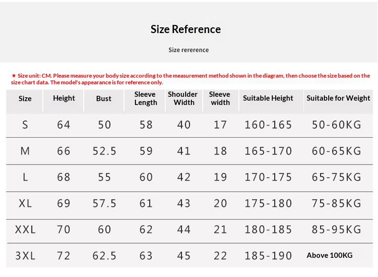The width and height of the screenshot is (378, 277).
Task: Click the 52.5 bust value
Action: 104,151
